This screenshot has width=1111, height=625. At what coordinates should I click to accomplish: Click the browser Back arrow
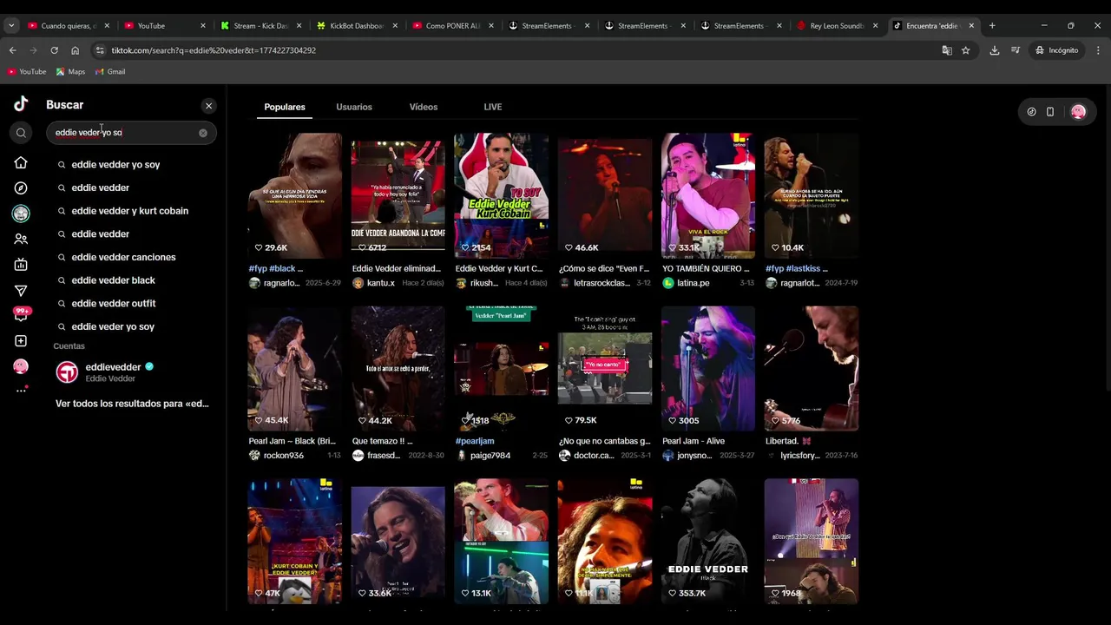pos(12,50)
